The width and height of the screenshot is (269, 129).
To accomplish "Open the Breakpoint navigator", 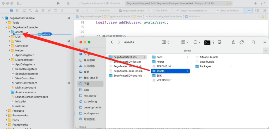I will click(x=55, y=11).
